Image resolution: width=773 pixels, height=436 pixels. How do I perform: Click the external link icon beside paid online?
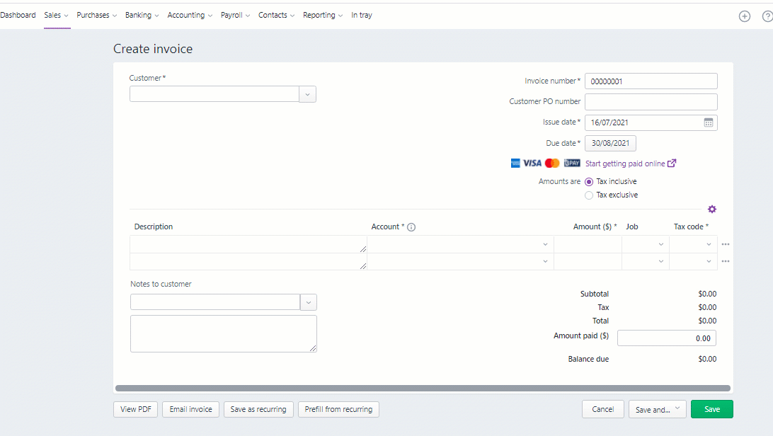[x=672, y=163]
